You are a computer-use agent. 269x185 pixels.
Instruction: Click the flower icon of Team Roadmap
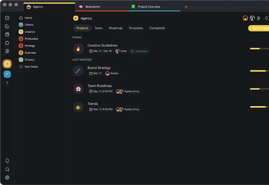click(78, 89)
